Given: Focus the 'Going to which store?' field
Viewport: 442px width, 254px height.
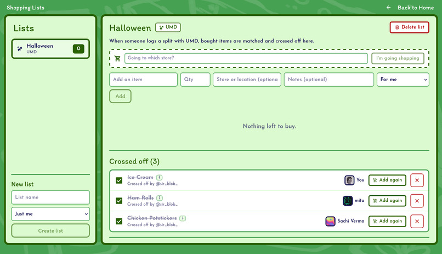Looking at the screenshot, I should pyautogui.click(x=246, y=58).
